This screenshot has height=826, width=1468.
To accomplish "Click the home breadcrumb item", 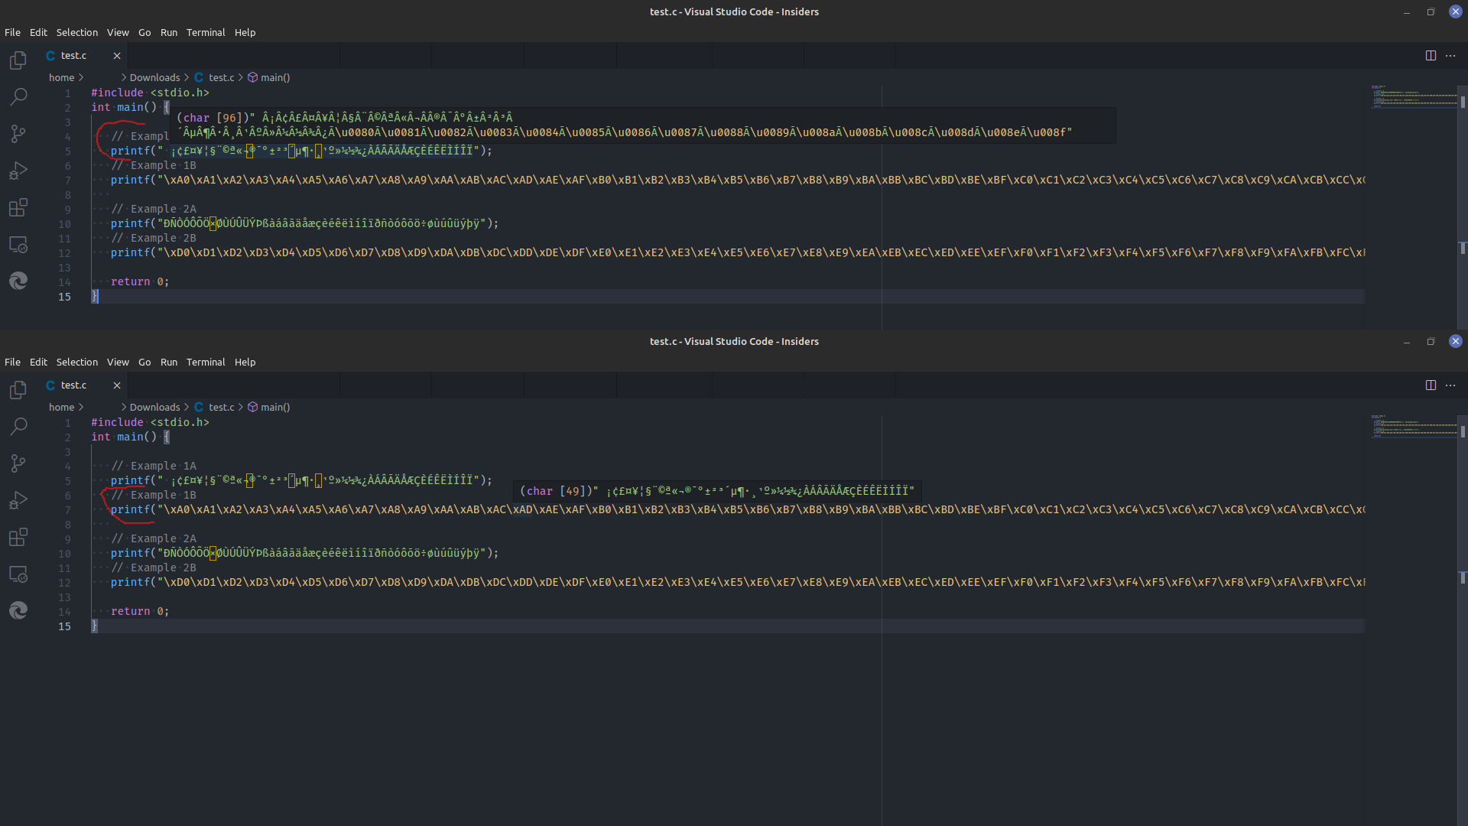I will (x=61, y=77).
